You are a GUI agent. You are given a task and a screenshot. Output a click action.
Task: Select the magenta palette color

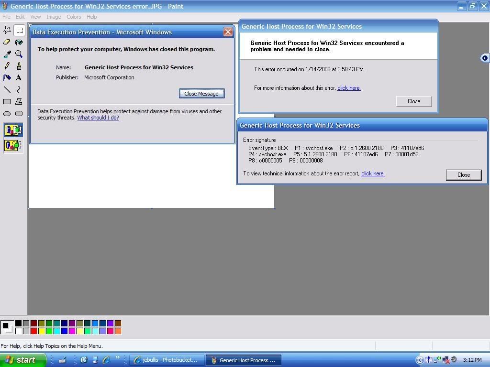72,331
